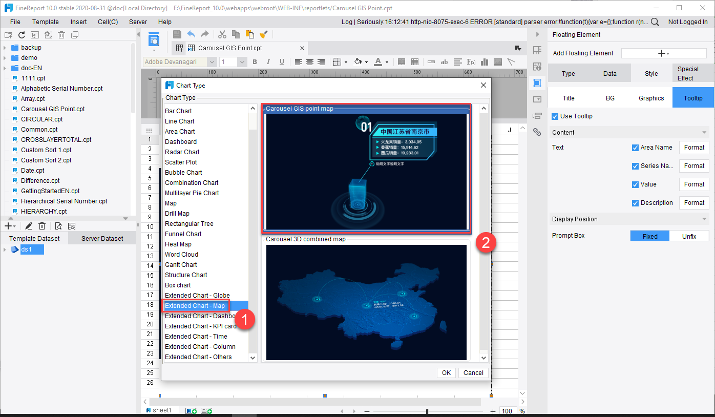Switch to the Server Dataset tab
Viewport: 715px width, 417px height.
(101, 238)
